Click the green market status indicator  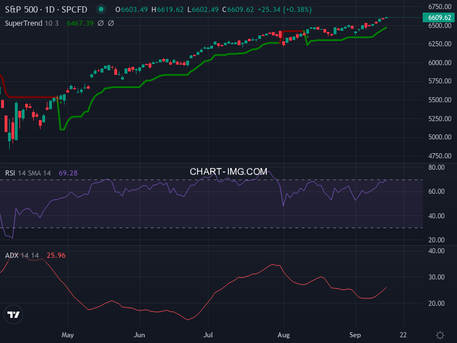pos(101,9)
